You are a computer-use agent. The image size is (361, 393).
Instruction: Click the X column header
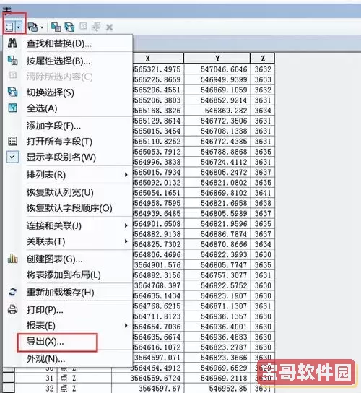coord(158,59)
